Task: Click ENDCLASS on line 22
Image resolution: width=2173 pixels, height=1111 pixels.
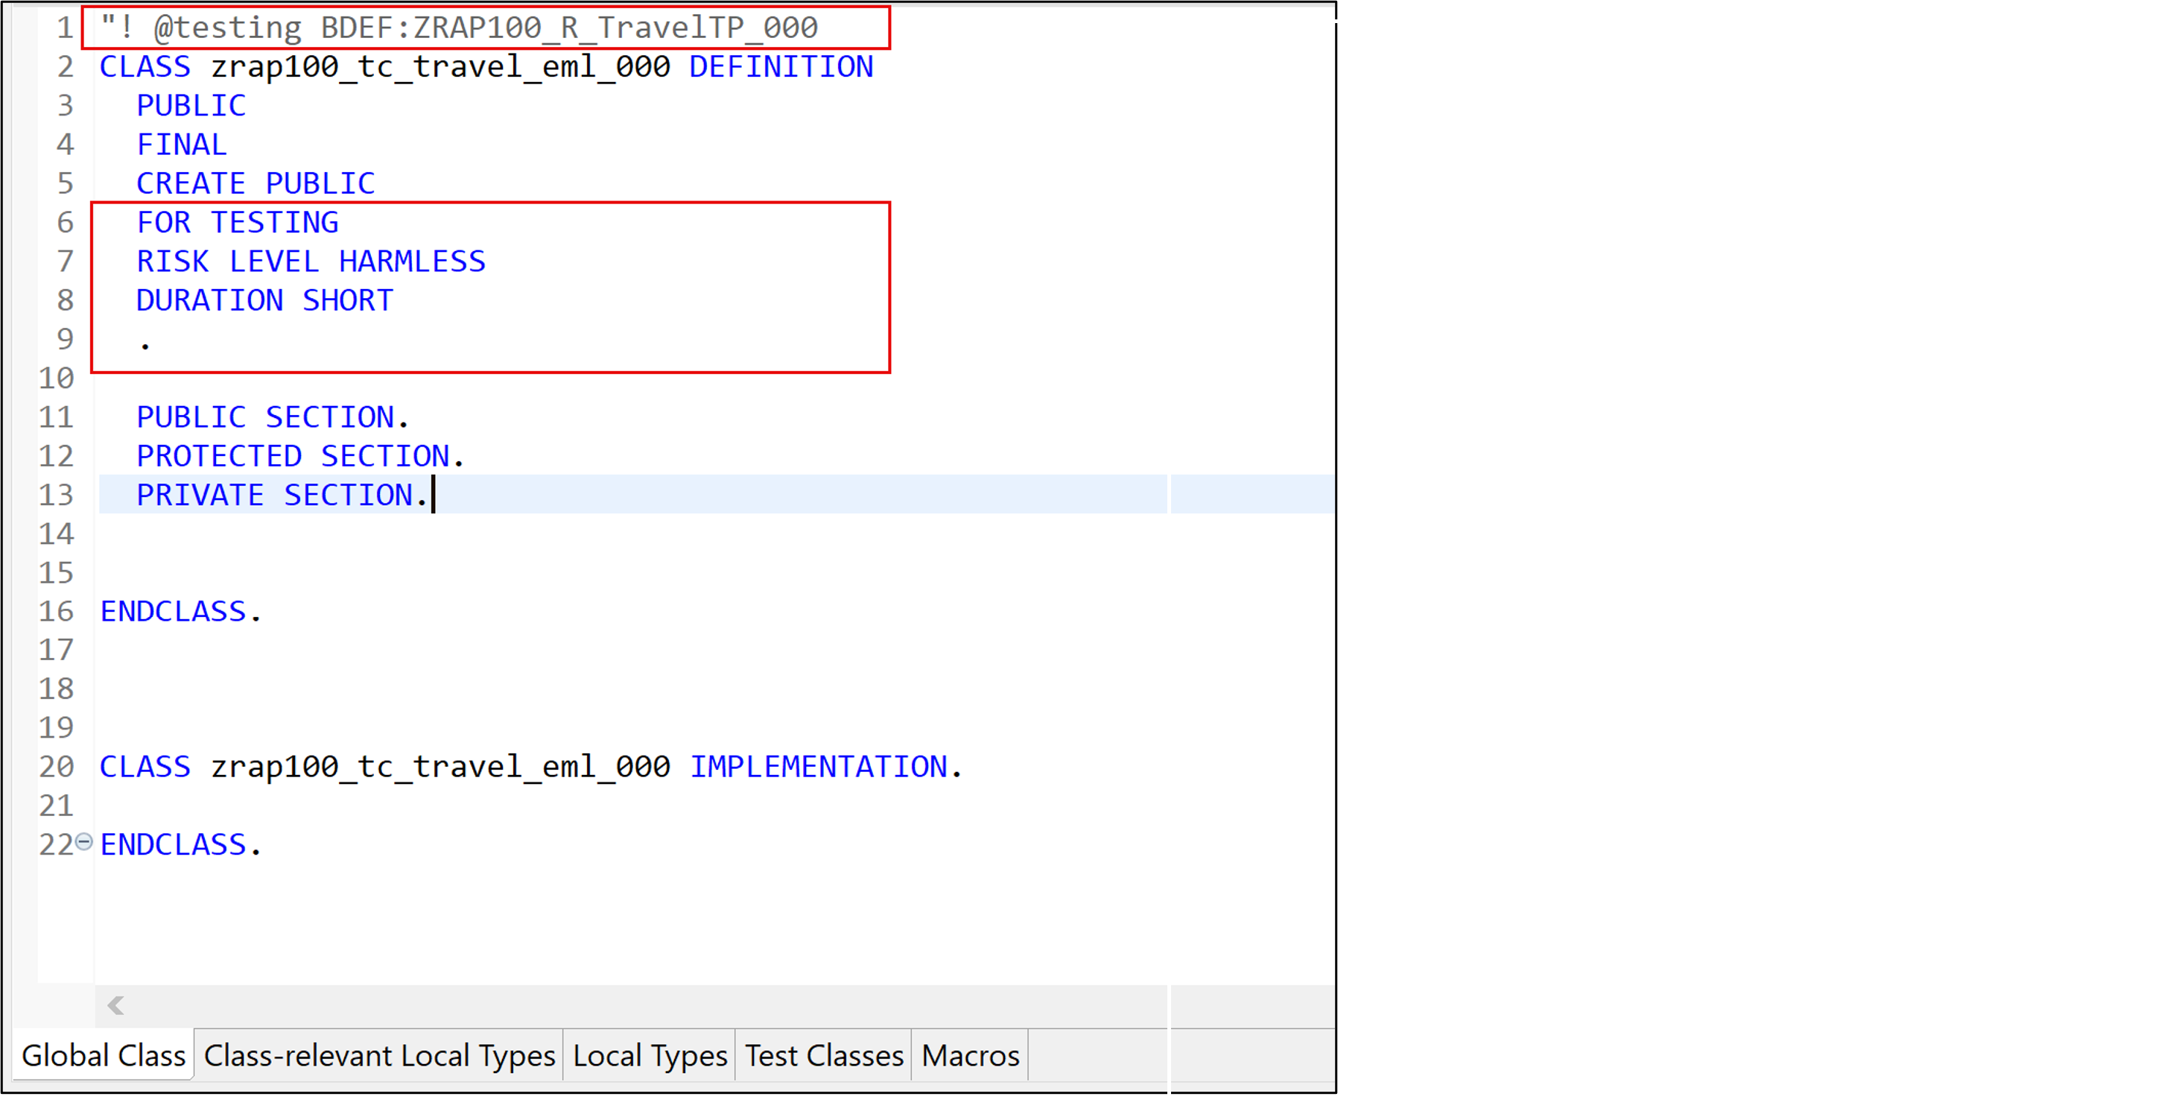Action: click(180, 843)
